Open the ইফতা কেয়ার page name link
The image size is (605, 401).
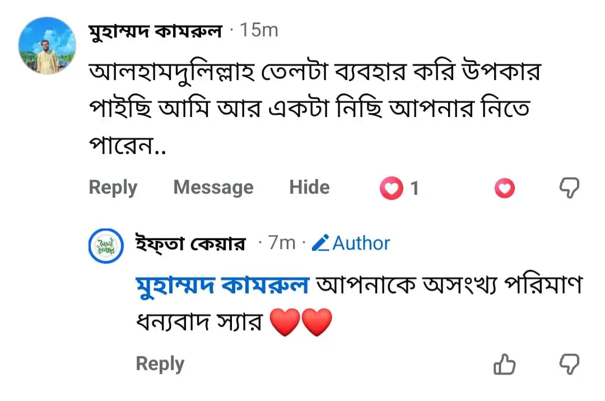(x=190, y=244)
